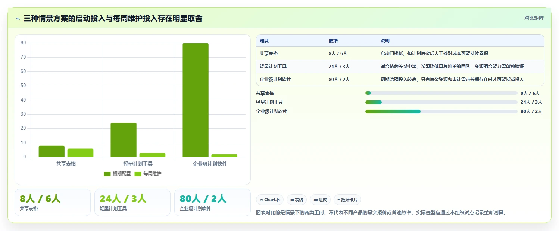
Task: Click the 对比矩阵 label in header
Action: pyautogui.click(x=534, y=18)
